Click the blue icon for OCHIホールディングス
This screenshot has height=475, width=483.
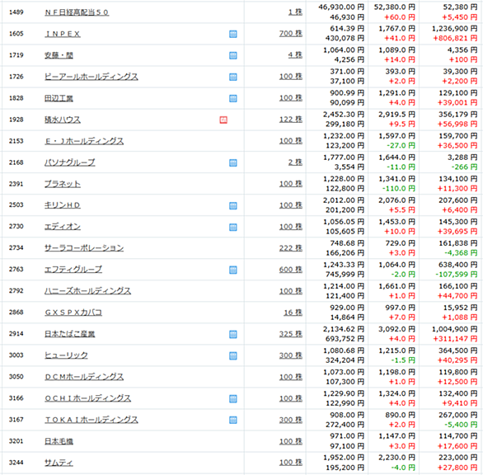(x=233, y=399)
